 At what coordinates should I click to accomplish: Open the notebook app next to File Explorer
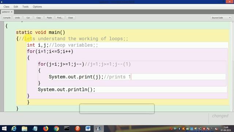tap(35, 129)
